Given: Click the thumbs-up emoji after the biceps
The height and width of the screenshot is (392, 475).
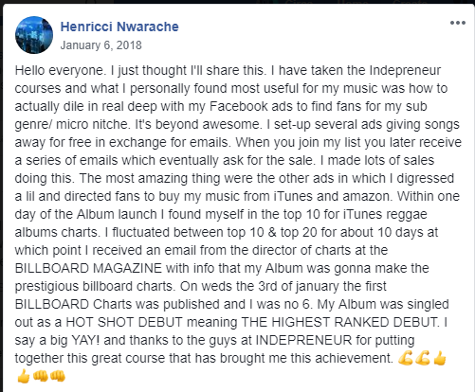Looking at the screenshot, I should 439,358.
